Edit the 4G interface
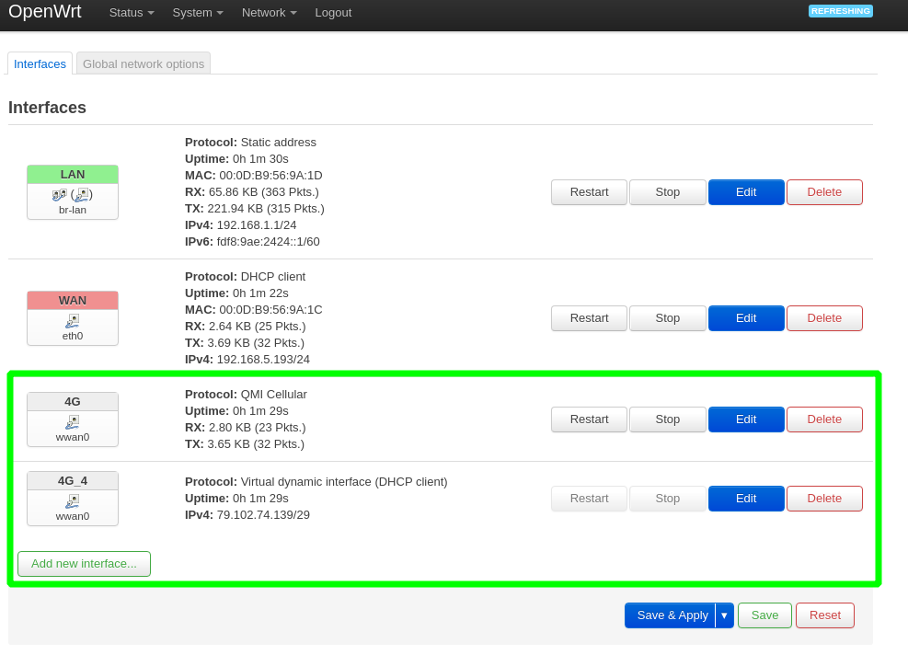The height and width of the screenshot is (655, 908). pos(746,419)
